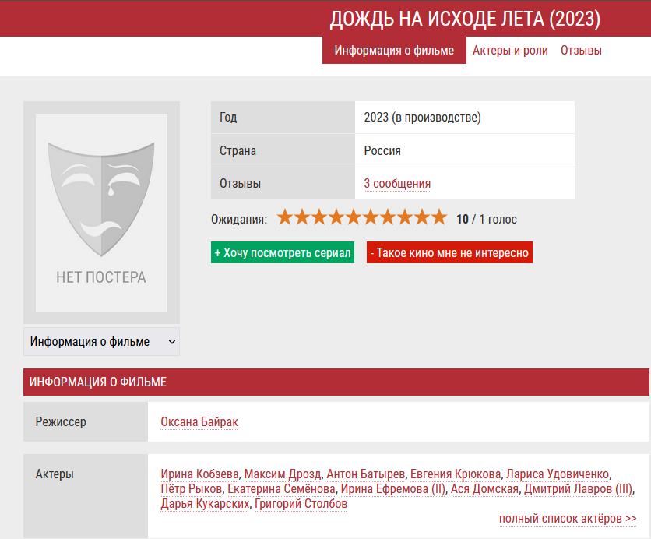
Task: Switch to the 'Актеры и роли' tab
Action: coord(510,51)
